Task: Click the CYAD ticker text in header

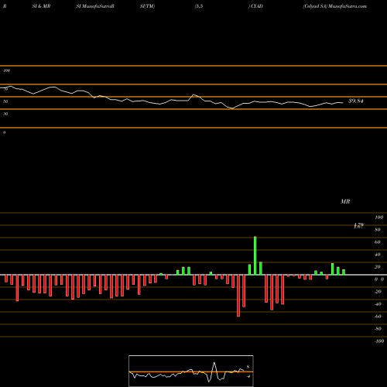Action: pyautogui.click(x=257, y=6)
